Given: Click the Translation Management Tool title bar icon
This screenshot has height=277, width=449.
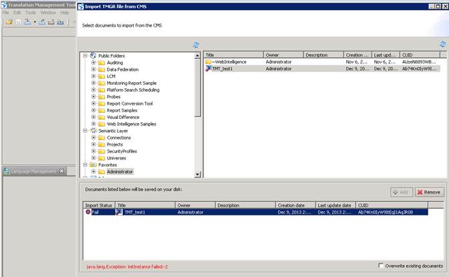Looking at the screenshot, I should [x=4, y=5].
